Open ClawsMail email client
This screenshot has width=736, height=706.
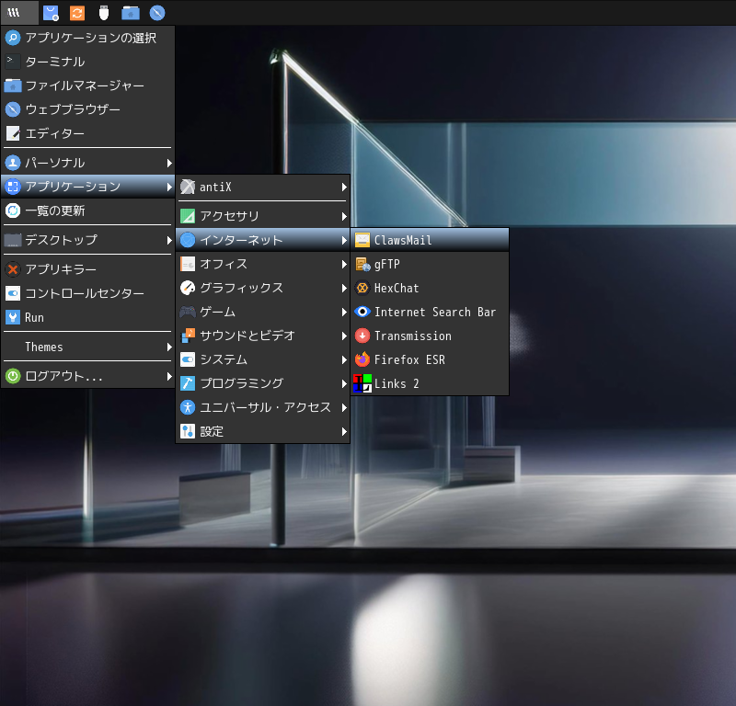pos(403,240)
